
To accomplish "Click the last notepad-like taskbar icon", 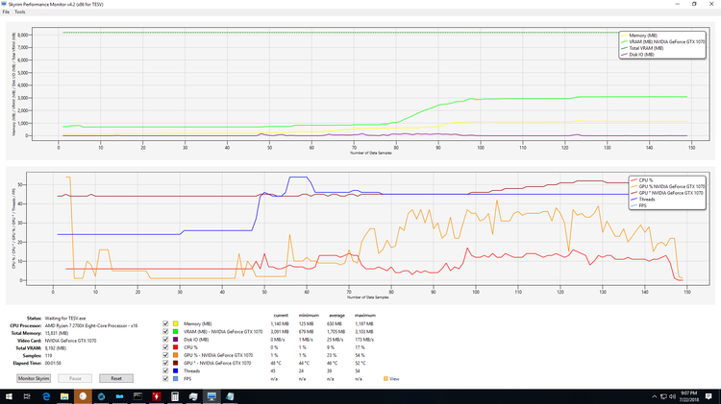I will pos(230,396).
